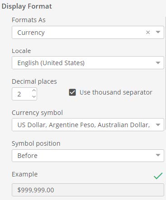The image size is (166, 200).
Task: Click the green checkmark next to Example
Action: click(x=158, y=176)
